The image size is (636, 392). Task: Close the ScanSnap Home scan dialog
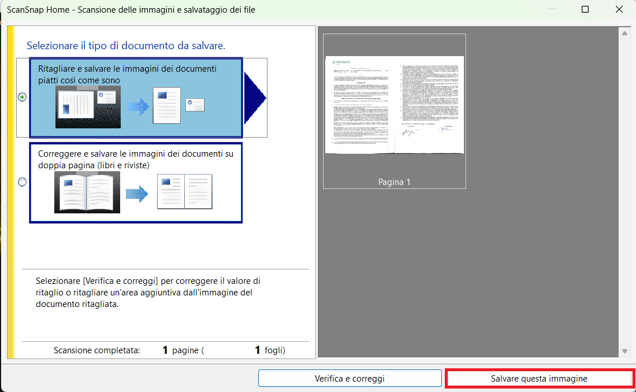[619, 9]
